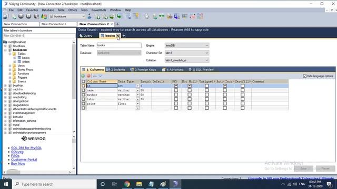
Task: Click the Export Table Data icon
Action: pyautogui.click(x=105, y=16)
